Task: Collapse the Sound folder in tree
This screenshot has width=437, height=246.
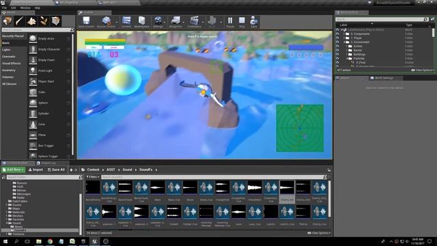Action: [7, 223]
